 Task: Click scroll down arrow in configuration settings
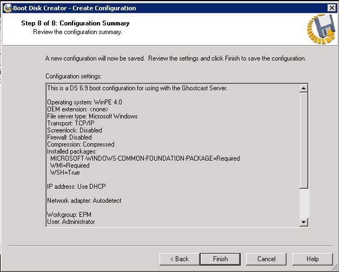point(303,222)
